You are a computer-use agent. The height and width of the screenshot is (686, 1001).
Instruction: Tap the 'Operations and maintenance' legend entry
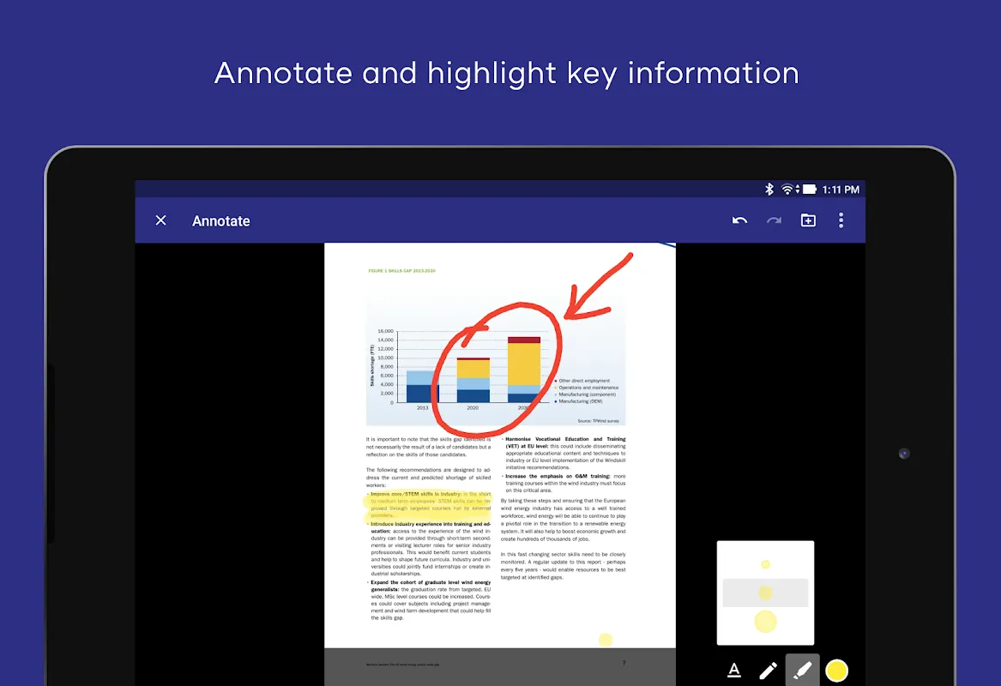pyautogui.click(x=588, y=388)
